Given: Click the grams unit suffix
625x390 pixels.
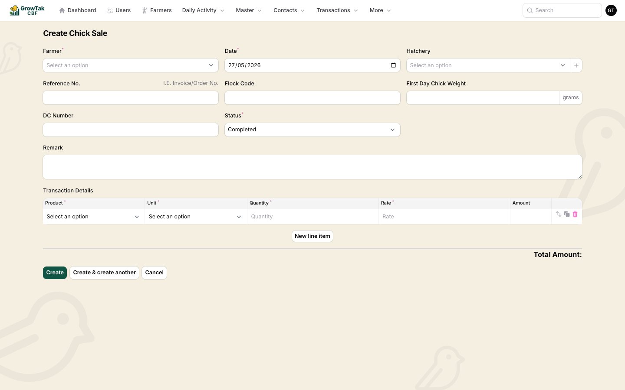Looking at the screenshot, I should click(571, 97).
